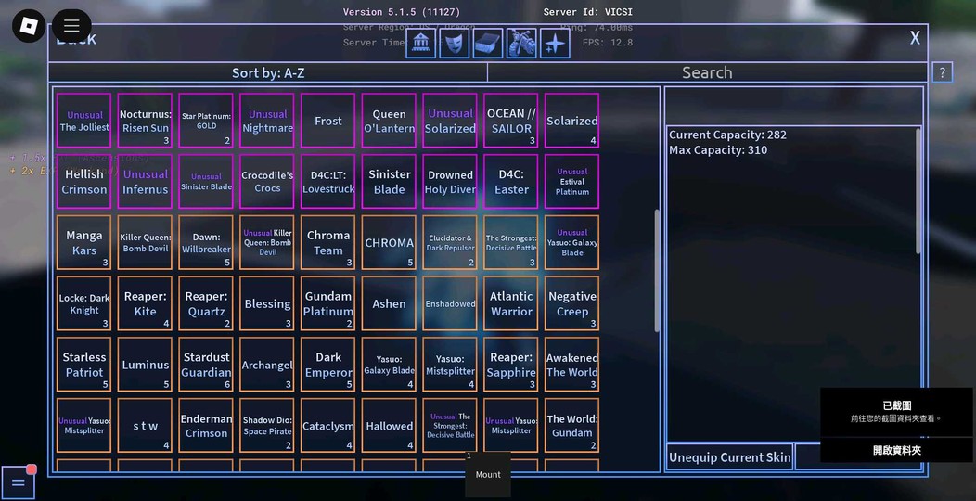Click the question mark help button

(x=942, y=73)
